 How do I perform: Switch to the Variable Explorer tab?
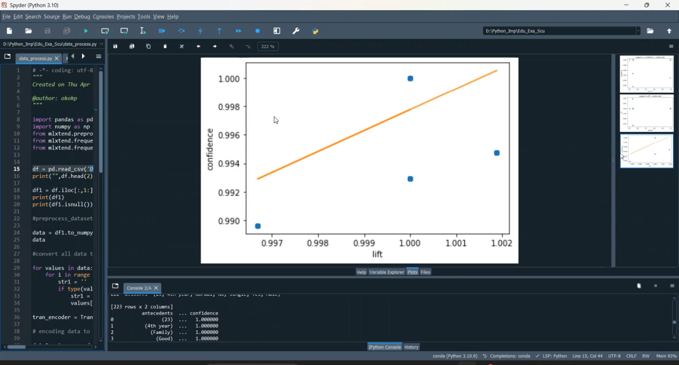387,272
